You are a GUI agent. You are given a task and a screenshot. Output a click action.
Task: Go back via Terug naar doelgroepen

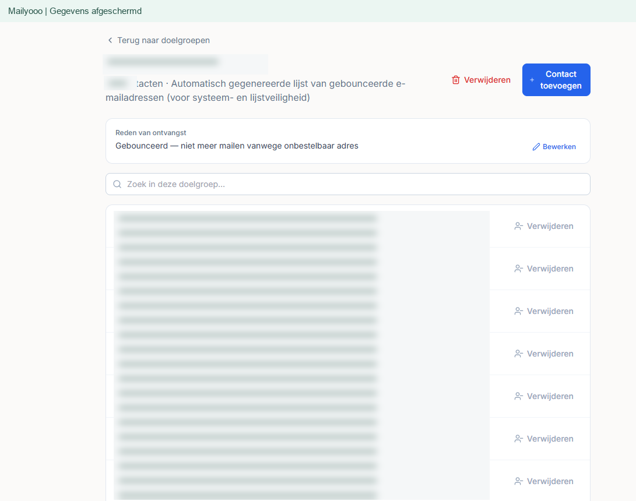pos(159,40)
